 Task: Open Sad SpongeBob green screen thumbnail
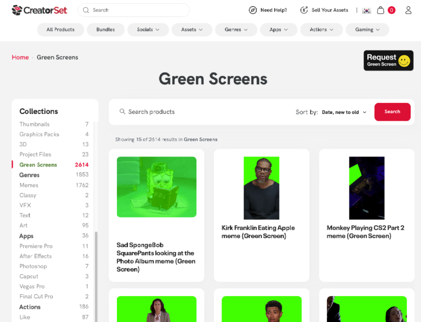pos(156,187)
